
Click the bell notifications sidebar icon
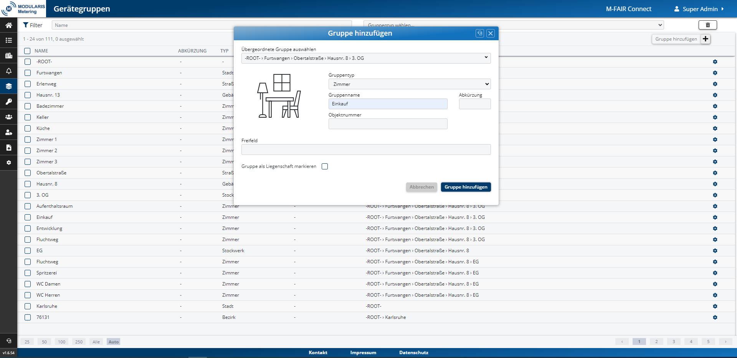click(x=8, y=71)
